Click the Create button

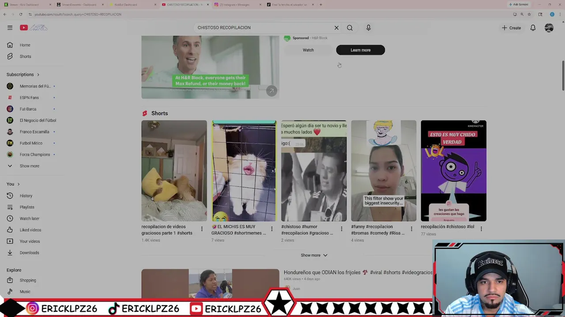point(511,28)
